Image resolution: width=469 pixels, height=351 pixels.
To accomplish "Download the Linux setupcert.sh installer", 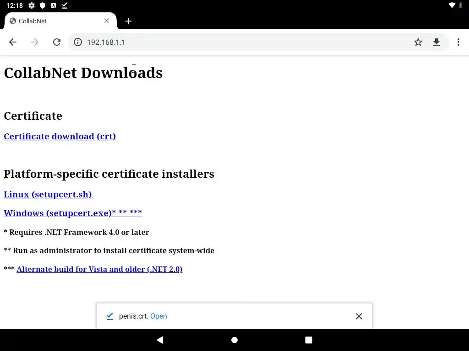I will [x=48, y=194].
